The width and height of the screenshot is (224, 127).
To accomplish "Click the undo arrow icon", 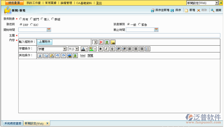I will [x=58, y=55].
